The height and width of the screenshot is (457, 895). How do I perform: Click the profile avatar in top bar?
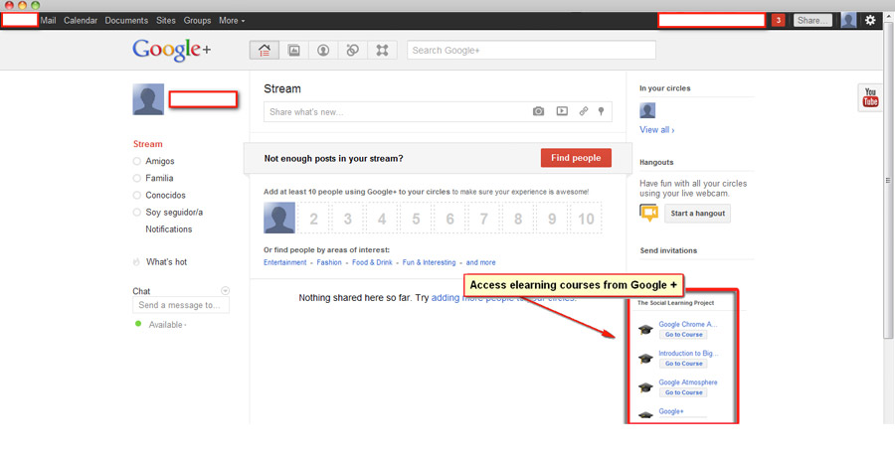pyautogui.click(x=849, y=21)
